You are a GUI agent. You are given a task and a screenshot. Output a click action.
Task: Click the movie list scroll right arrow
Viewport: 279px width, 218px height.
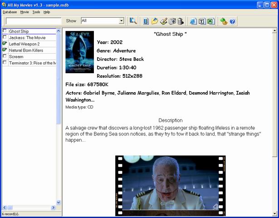click(53, 208)
